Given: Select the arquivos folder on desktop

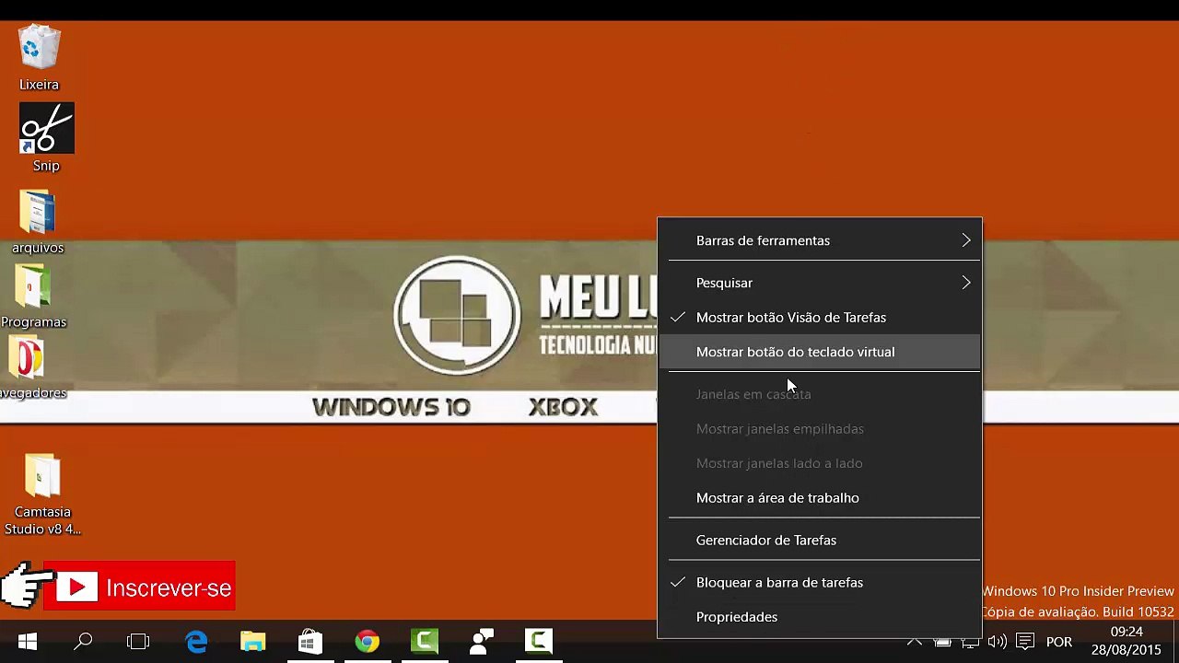Looking at the screenshot, I should 38,222.
